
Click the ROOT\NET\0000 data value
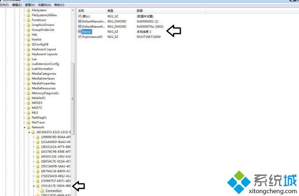click(149, 37)
